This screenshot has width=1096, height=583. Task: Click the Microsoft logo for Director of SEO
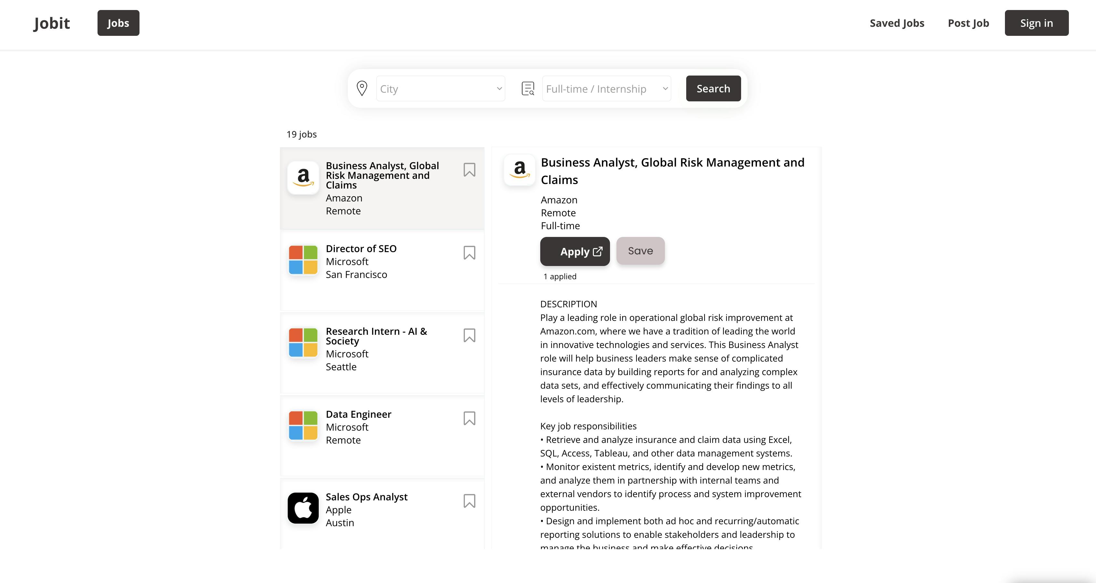[303, 260]
